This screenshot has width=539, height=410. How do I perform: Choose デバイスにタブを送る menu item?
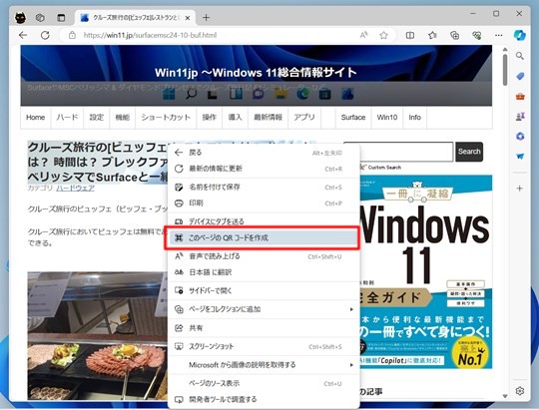pyautogui.click(x=264, y=221)
